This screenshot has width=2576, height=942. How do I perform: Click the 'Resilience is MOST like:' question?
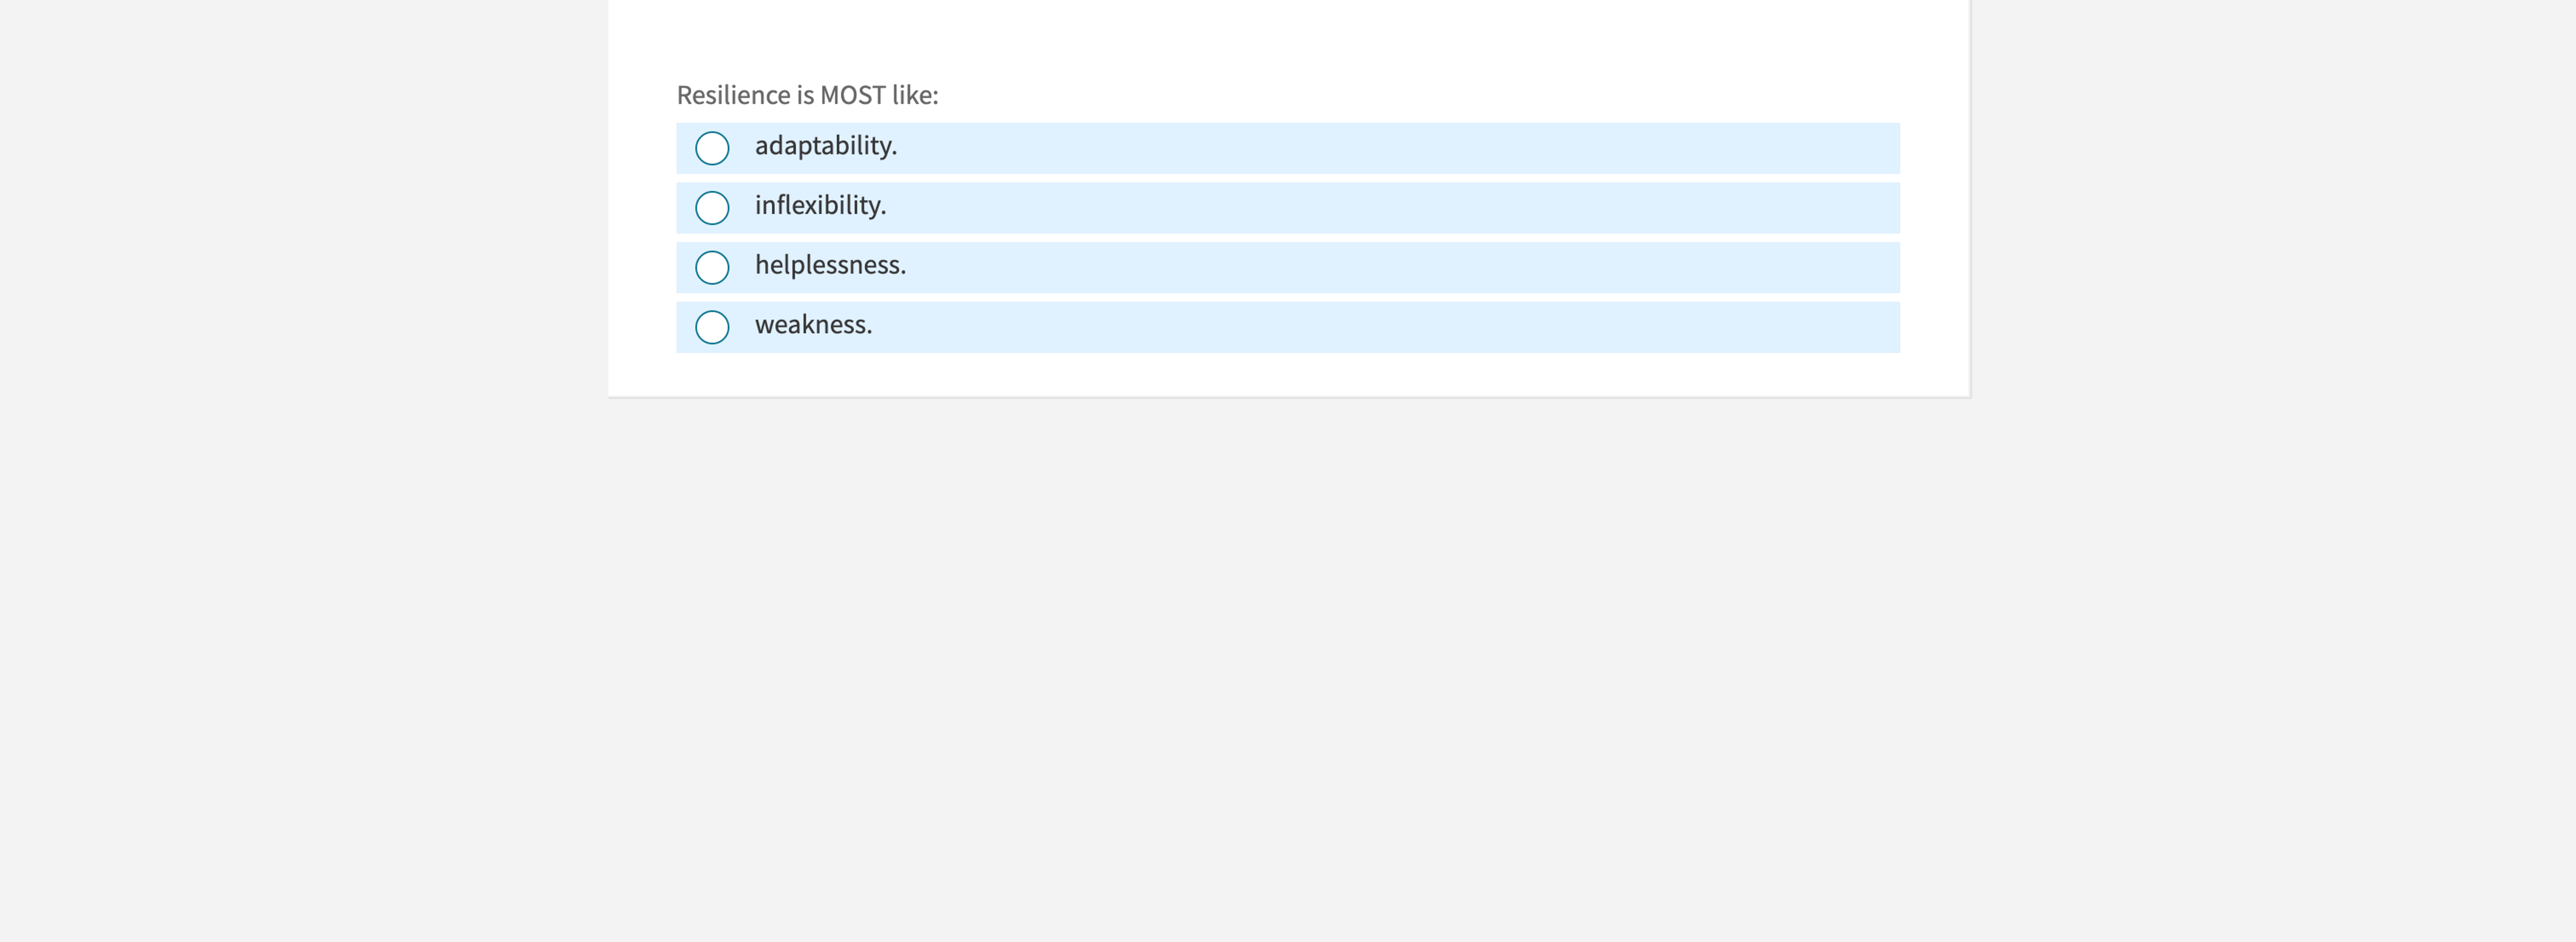point(807,95)
